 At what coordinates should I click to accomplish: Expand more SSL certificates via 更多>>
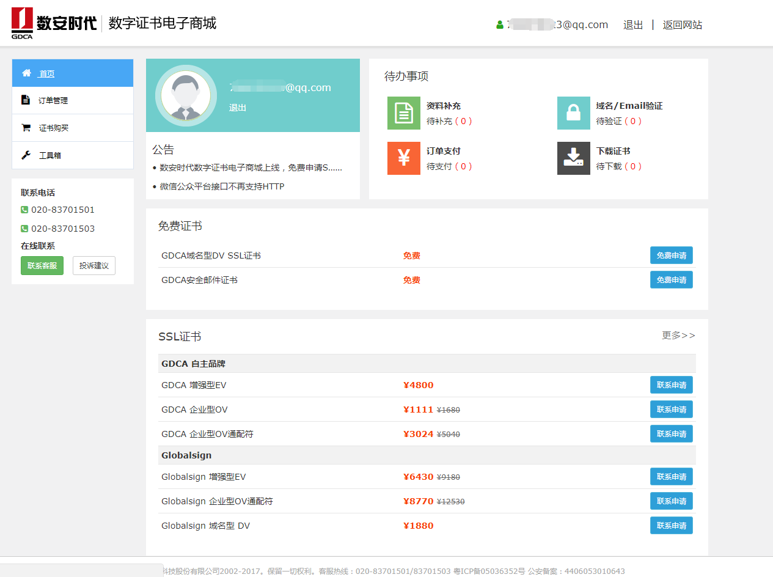click(x=678, y=336)
